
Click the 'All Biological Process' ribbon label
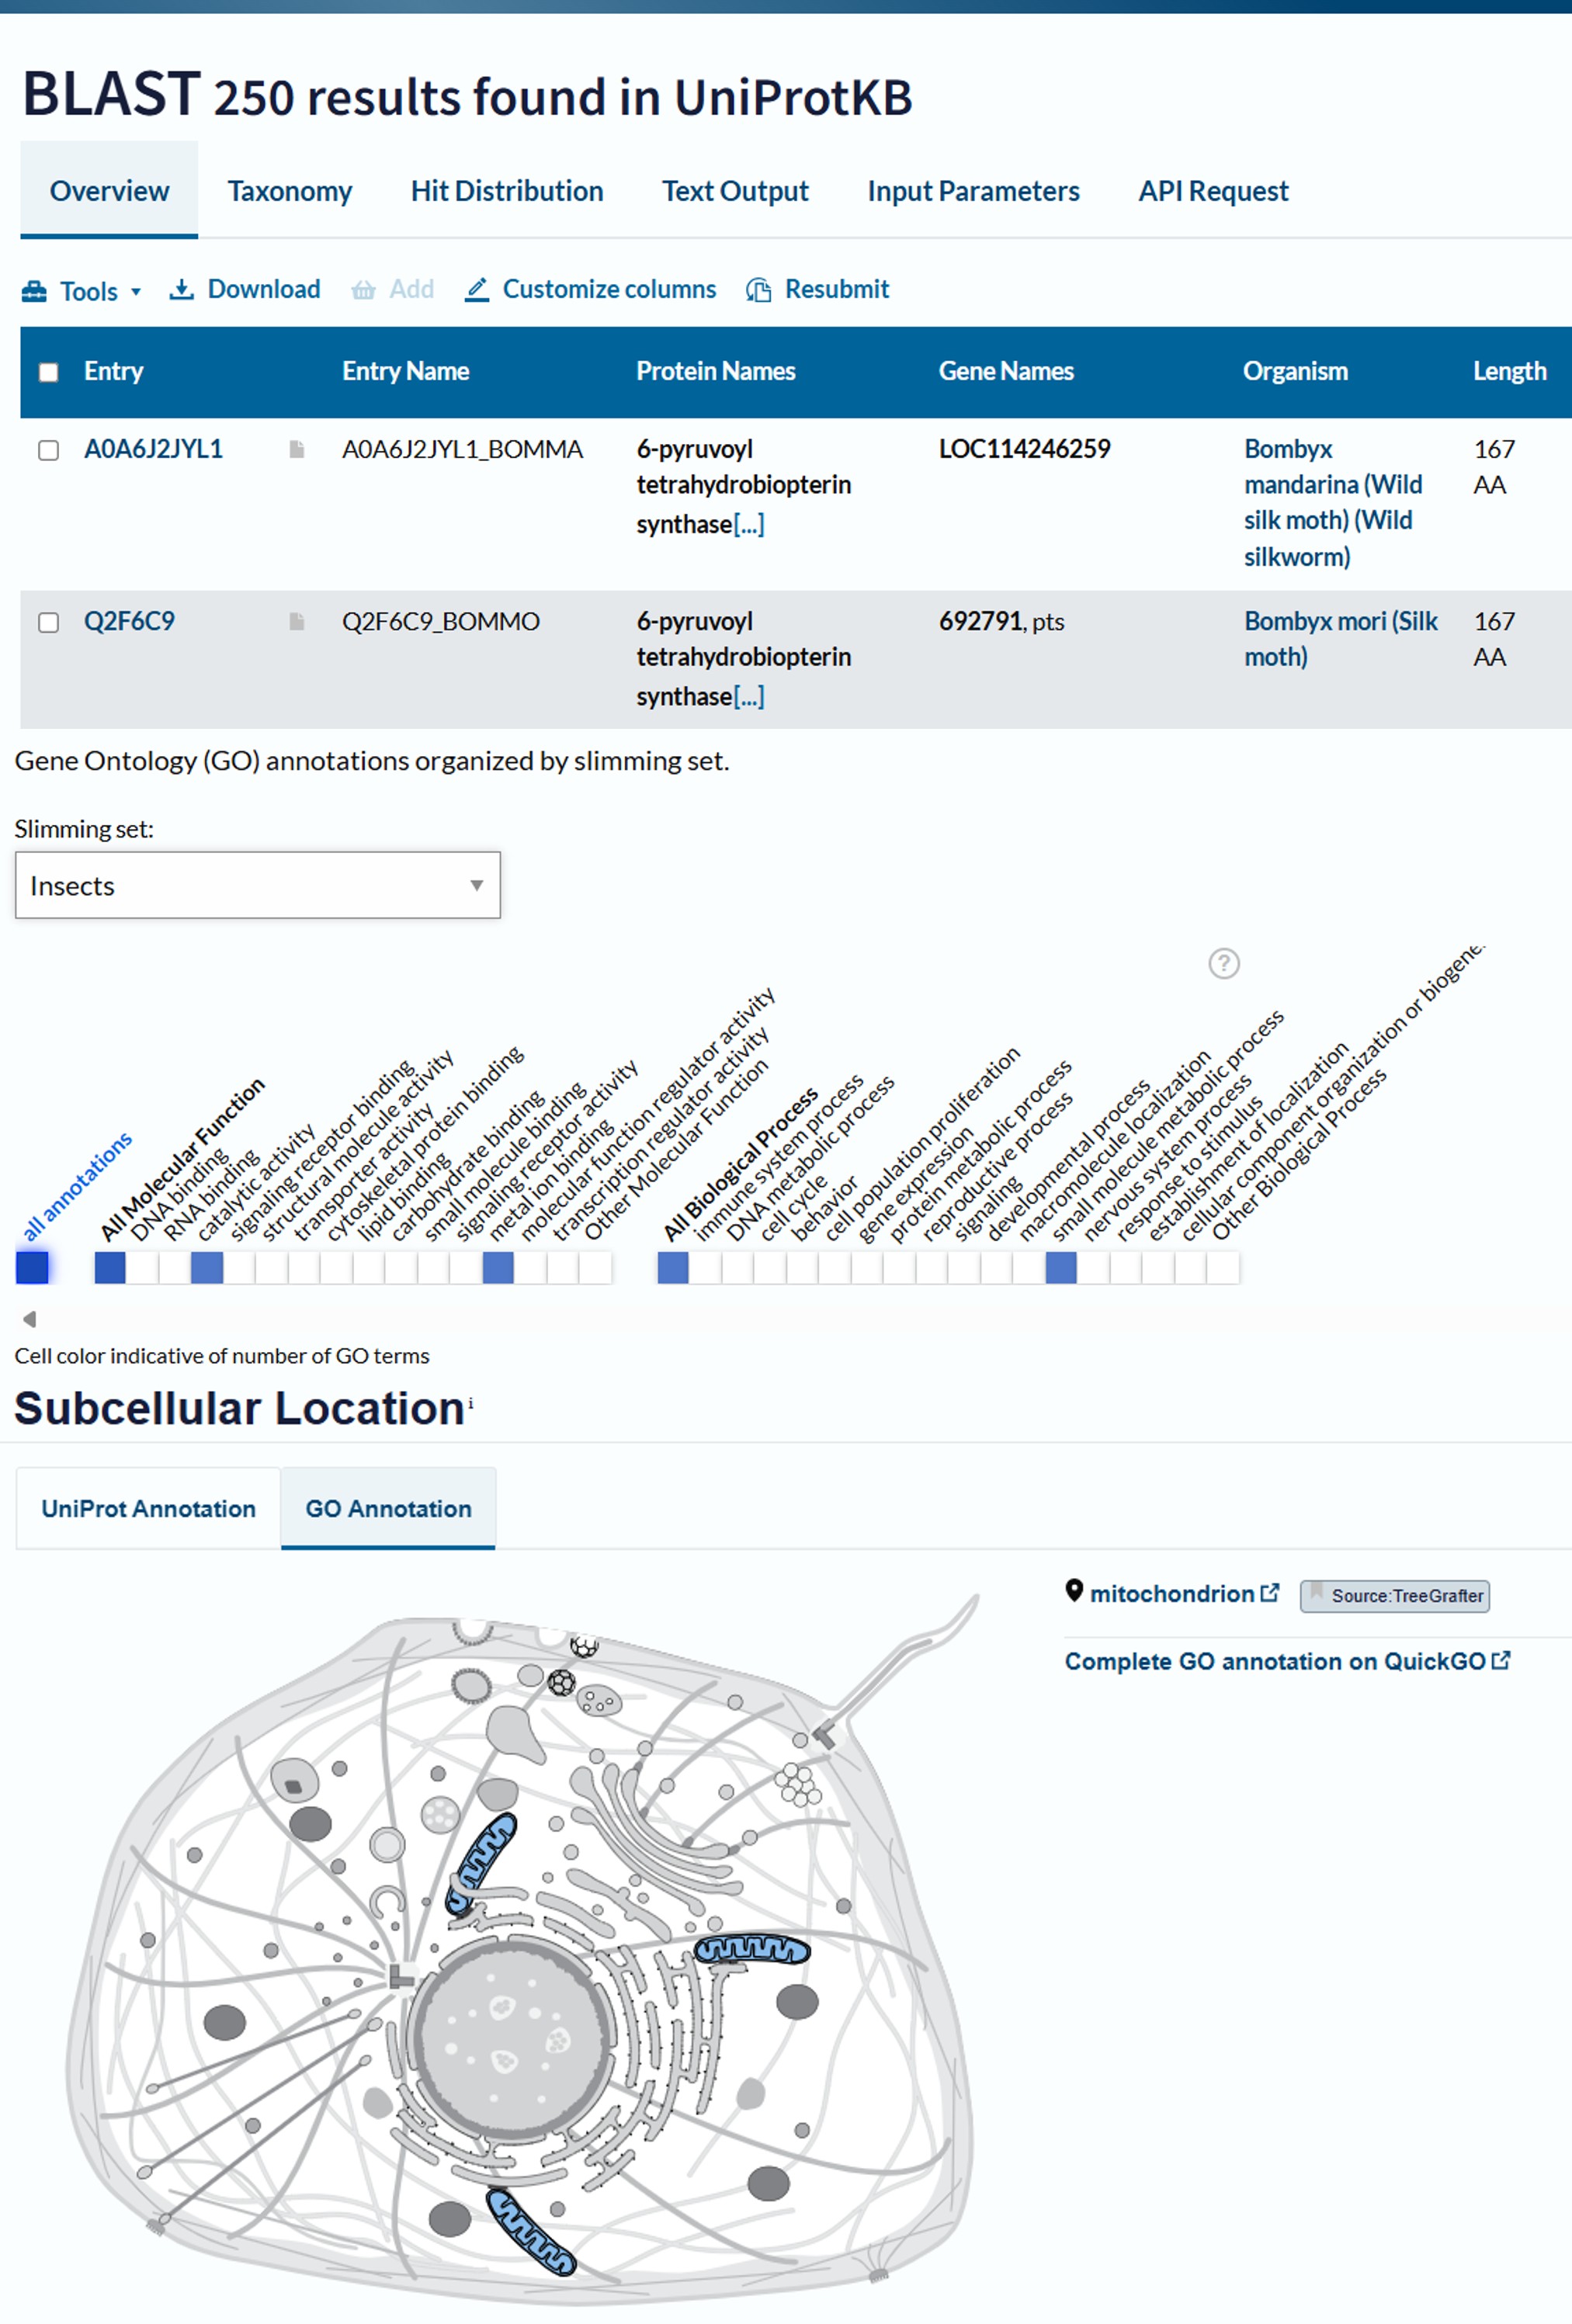(741, 1164)
